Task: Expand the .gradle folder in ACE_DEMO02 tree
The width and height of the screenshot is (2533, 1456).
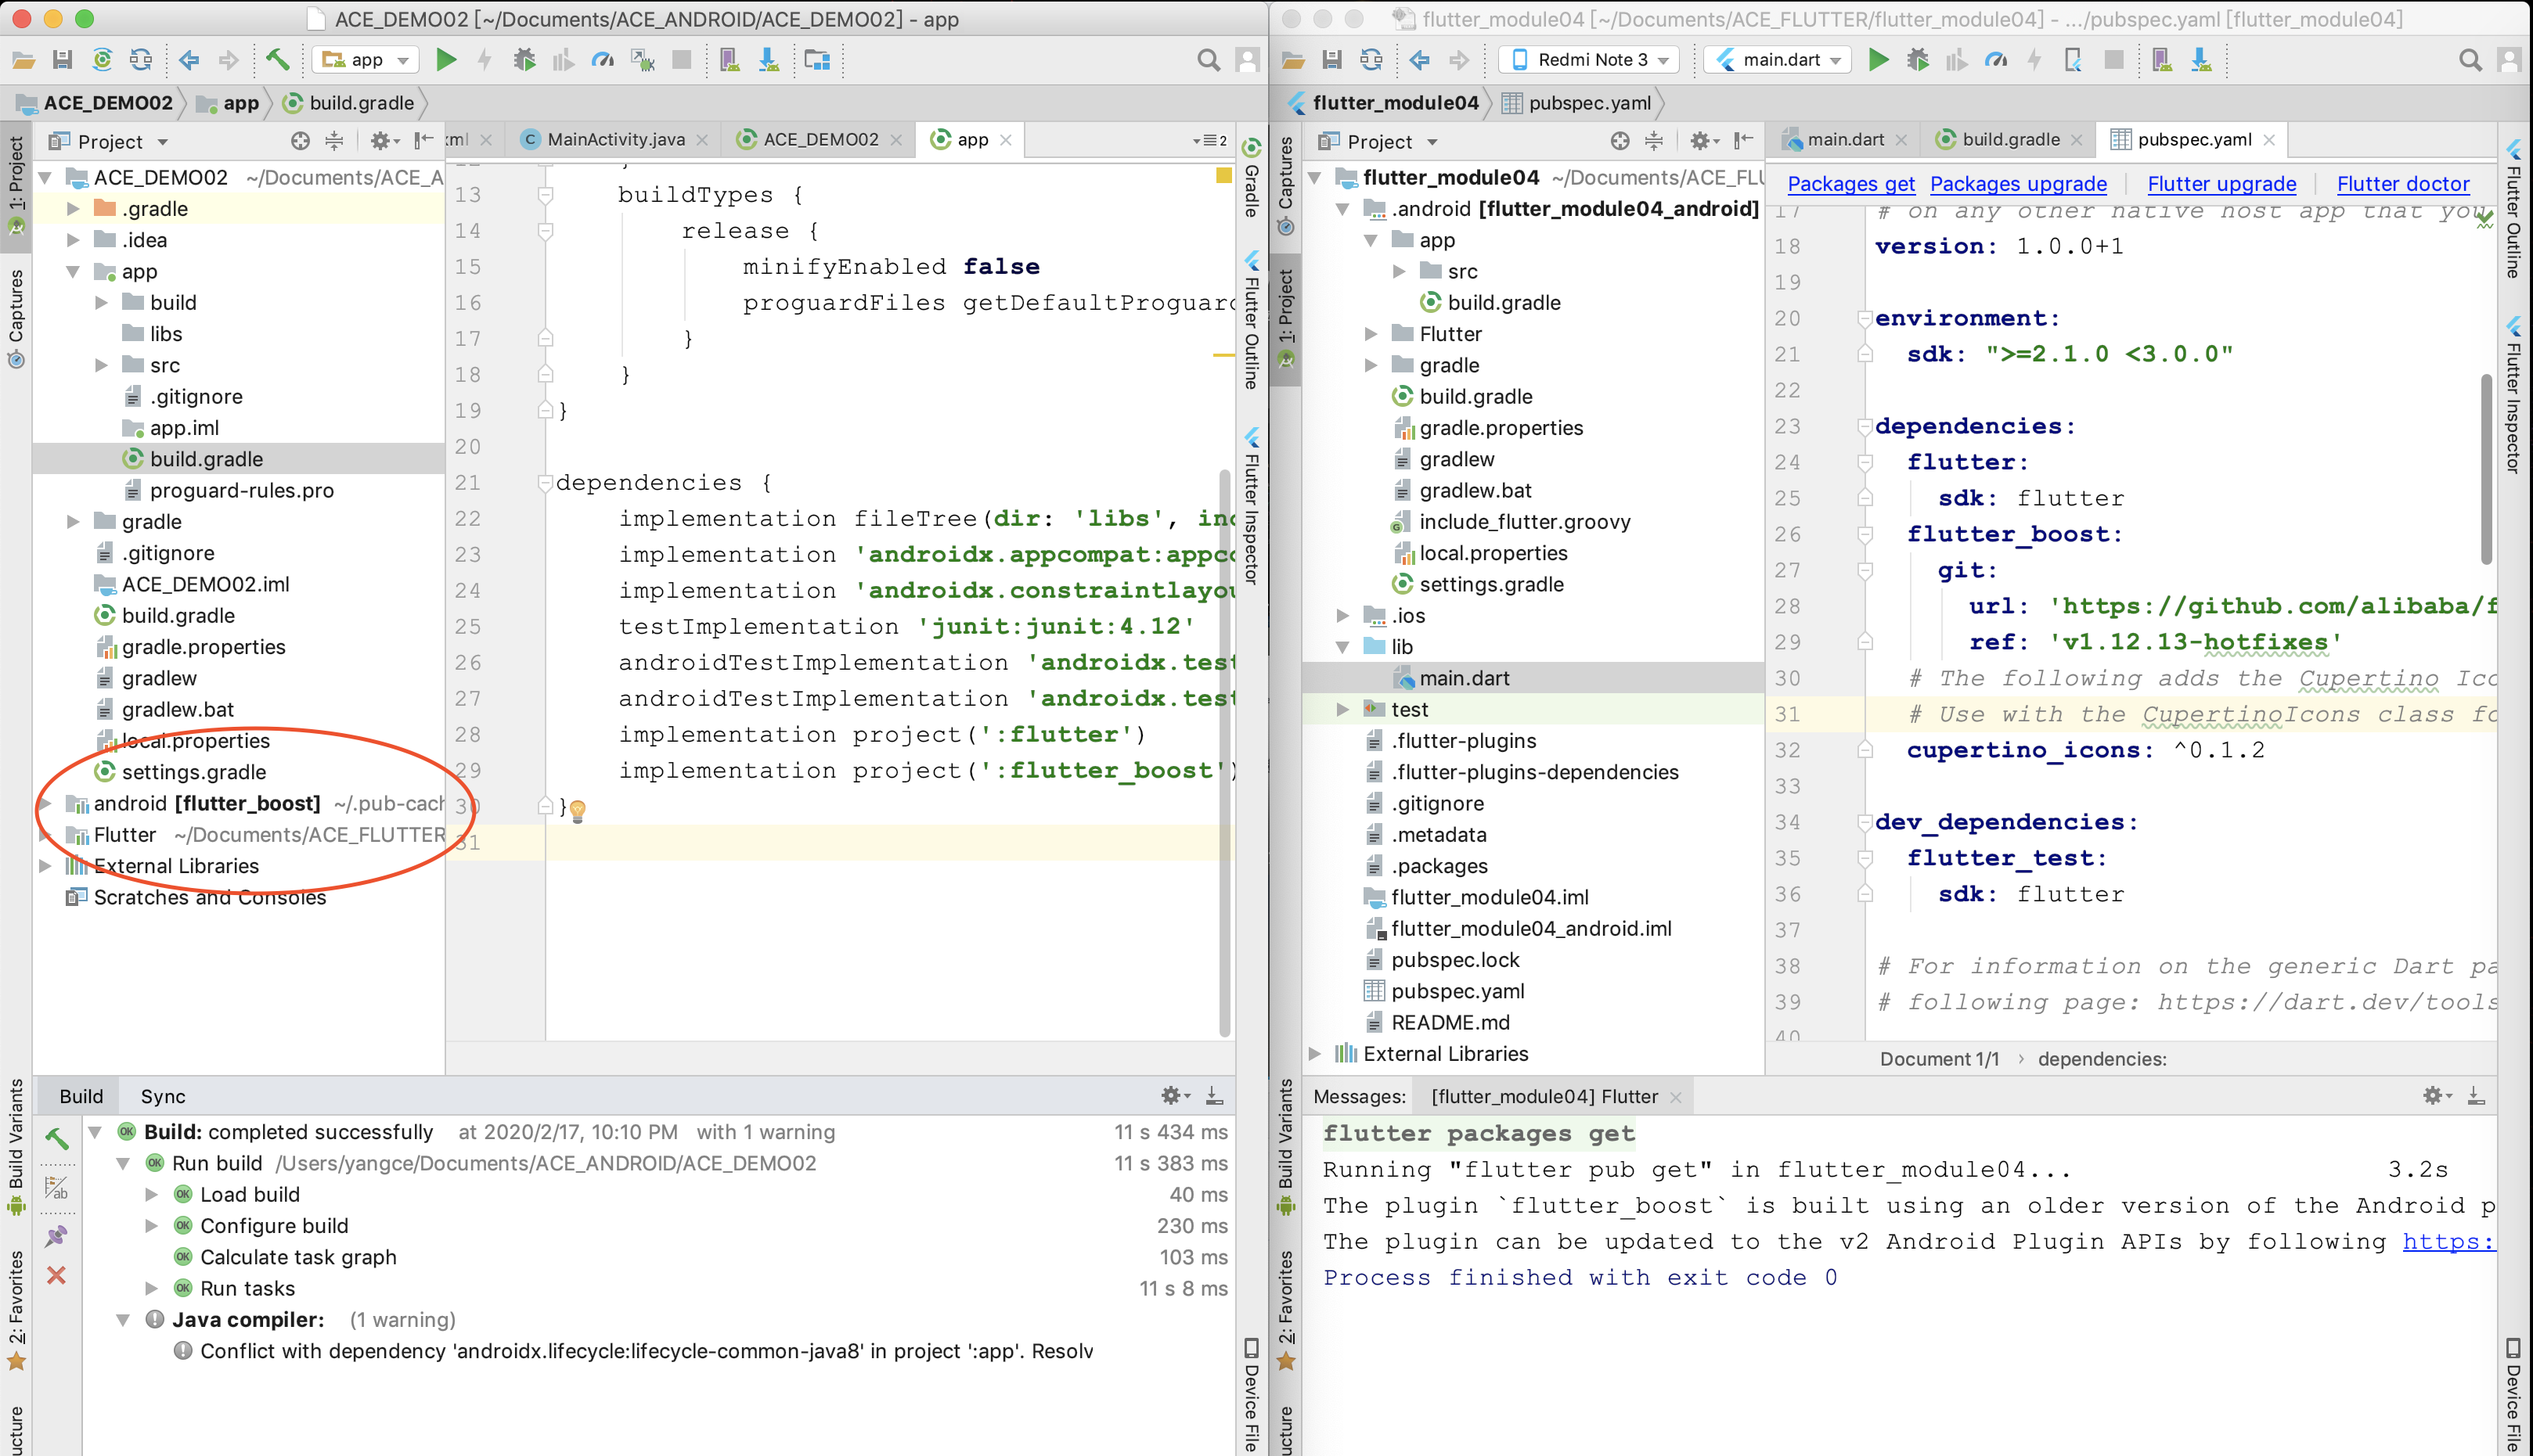Action: [x=73, y=209]
